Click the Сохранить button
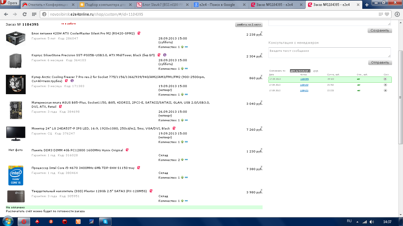The width and height of the screenshot is (403, 226). coord(380,31)
